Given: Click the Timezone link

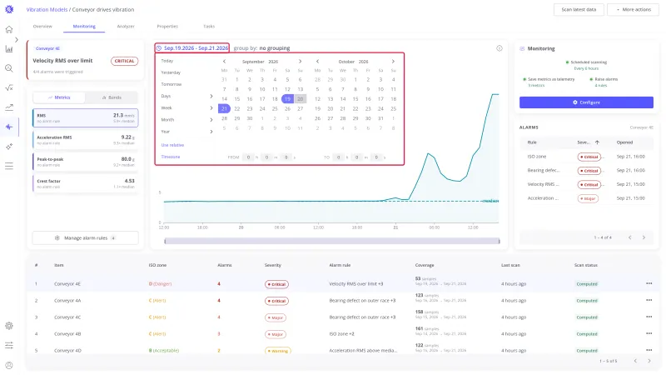Looking at the screenshot, I should tap(171, 157).
